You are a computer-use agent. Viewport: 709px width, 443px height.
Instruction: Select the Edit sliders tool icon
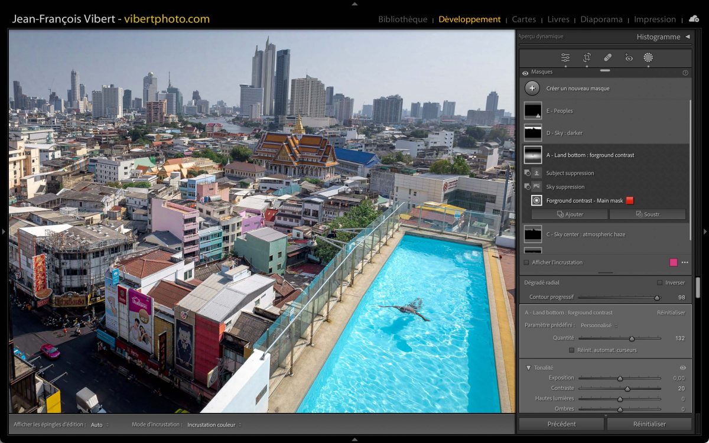coord(565,58)
